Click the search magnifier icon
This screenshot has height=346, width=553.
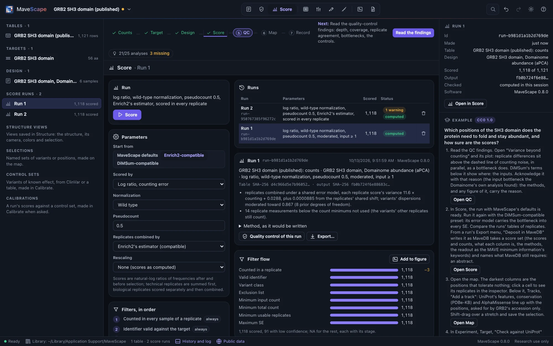(493, 9)
